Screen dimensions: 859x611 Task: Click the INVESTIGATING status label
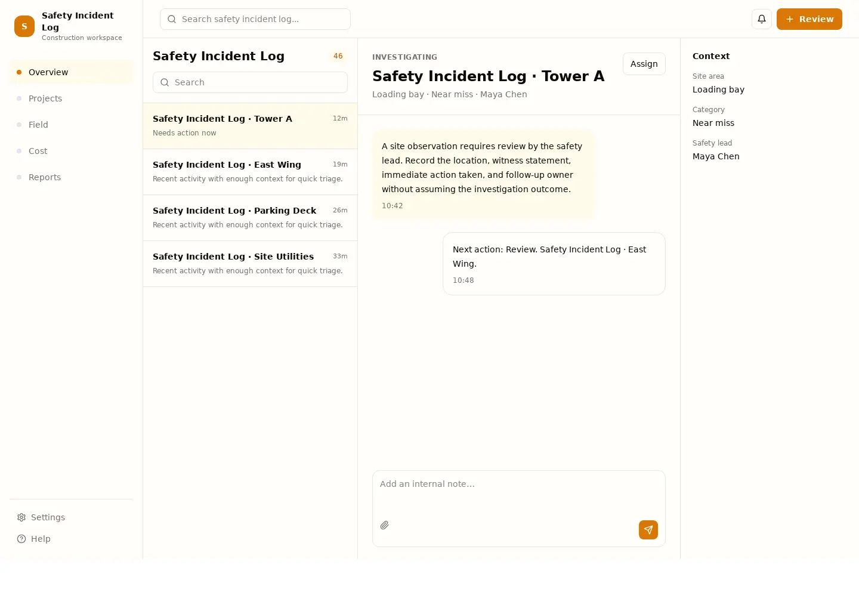[x=404, y=57]
